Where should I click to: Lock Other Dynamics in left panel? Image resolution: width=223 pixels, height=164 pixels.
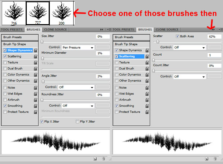(36, 81)
